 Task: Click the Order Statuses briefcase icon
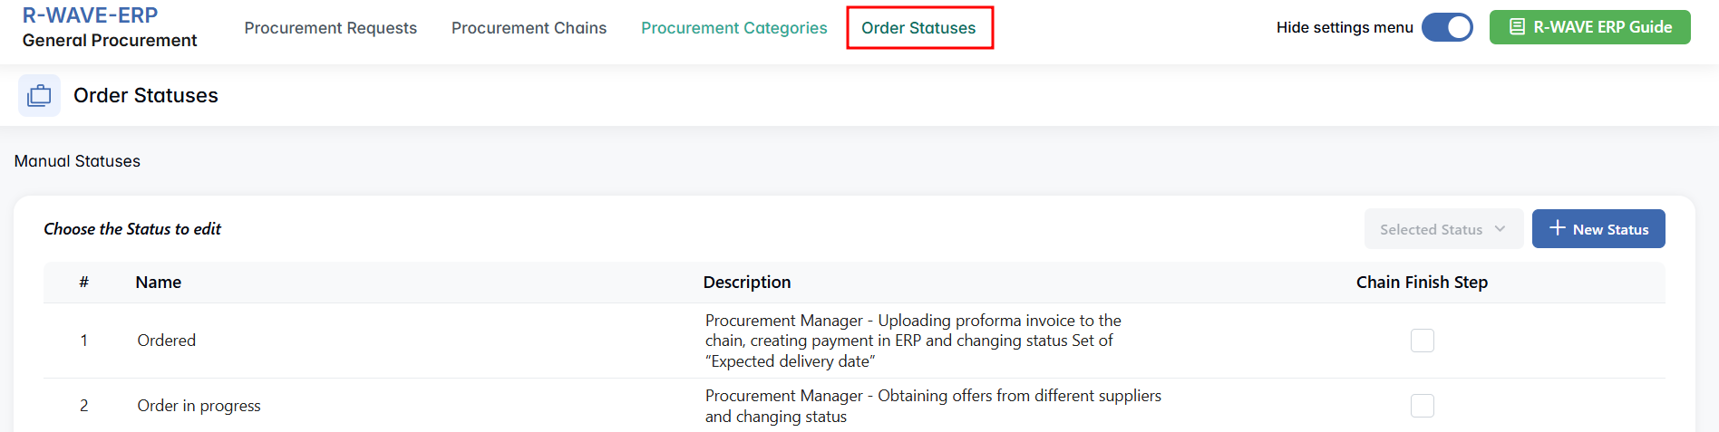pos(39,95)
